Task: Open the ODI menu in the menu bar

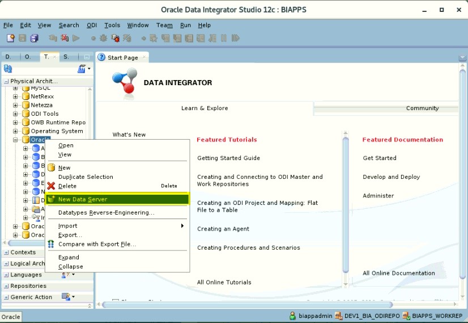Action: (92, 25)
